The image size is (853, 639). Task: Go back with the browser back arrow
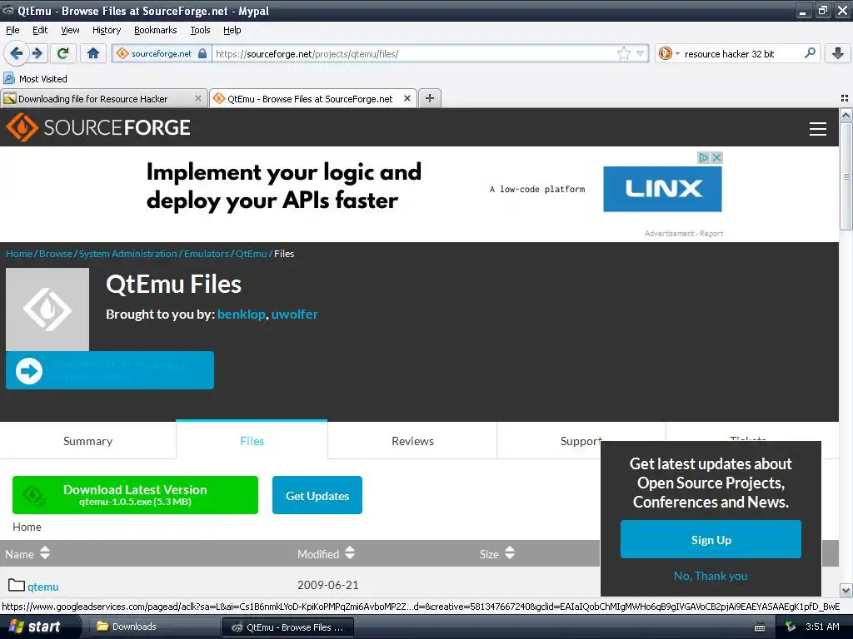pos(16,53)
